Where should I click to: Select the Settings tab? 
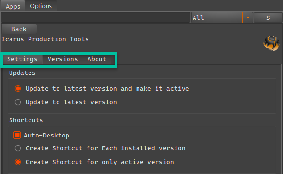coord(22,59)
